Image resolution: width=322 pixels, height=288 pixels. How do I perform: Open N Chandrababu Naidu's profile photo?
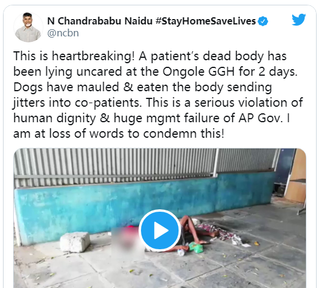click(28, 27)
